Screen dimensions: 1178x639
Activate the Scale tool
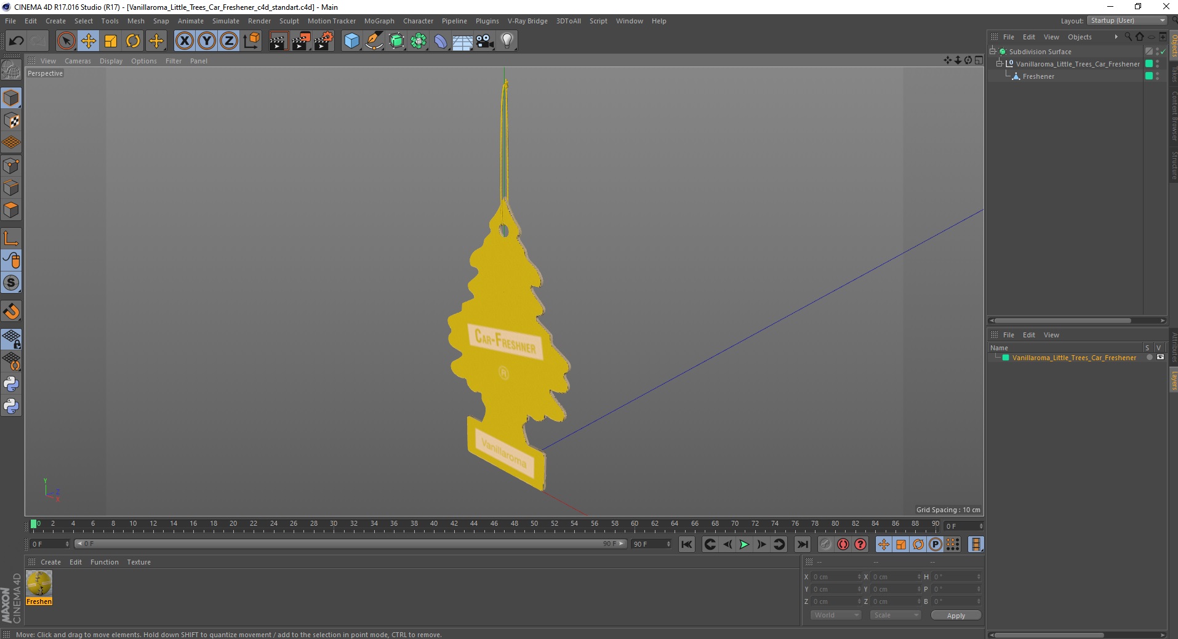pos(111,41)
